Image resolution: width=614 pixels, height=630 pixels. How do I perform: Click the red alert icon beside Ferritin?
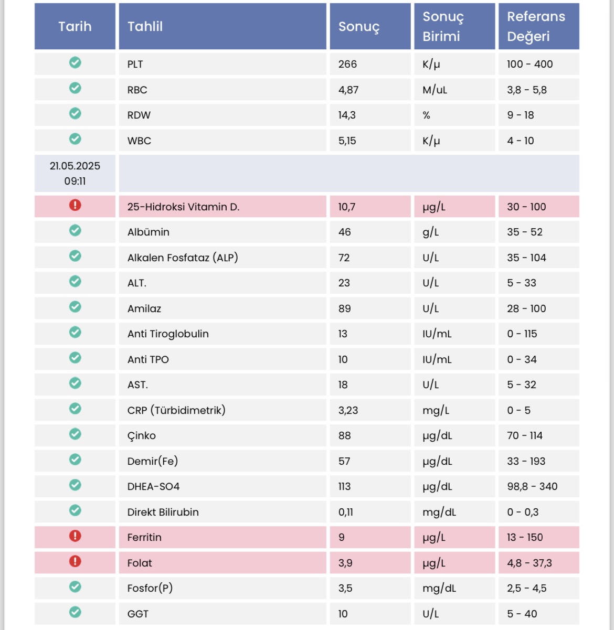click(75, 536)
